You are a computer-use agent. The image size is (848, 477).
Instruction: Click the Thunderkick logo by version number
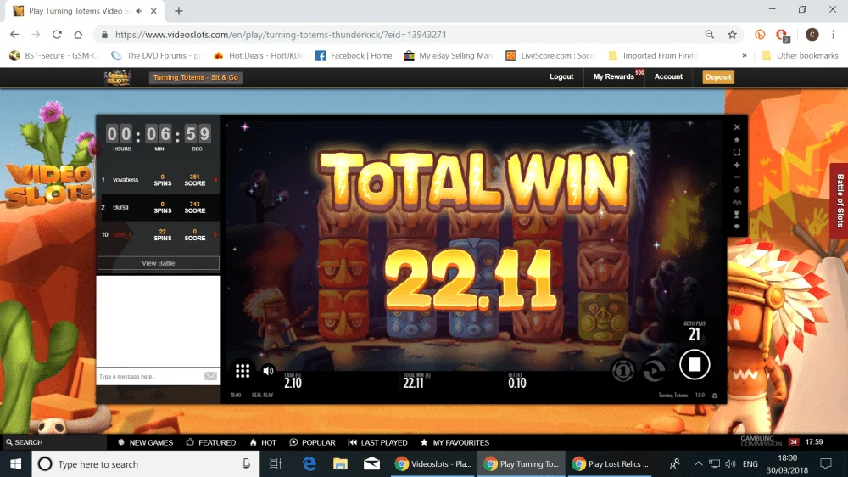[714, 396]
